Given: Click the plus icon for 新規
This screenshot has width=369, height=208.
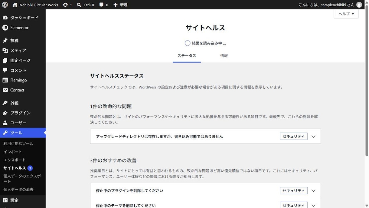Looking at the screenshot, I should [x=116, y=5].
